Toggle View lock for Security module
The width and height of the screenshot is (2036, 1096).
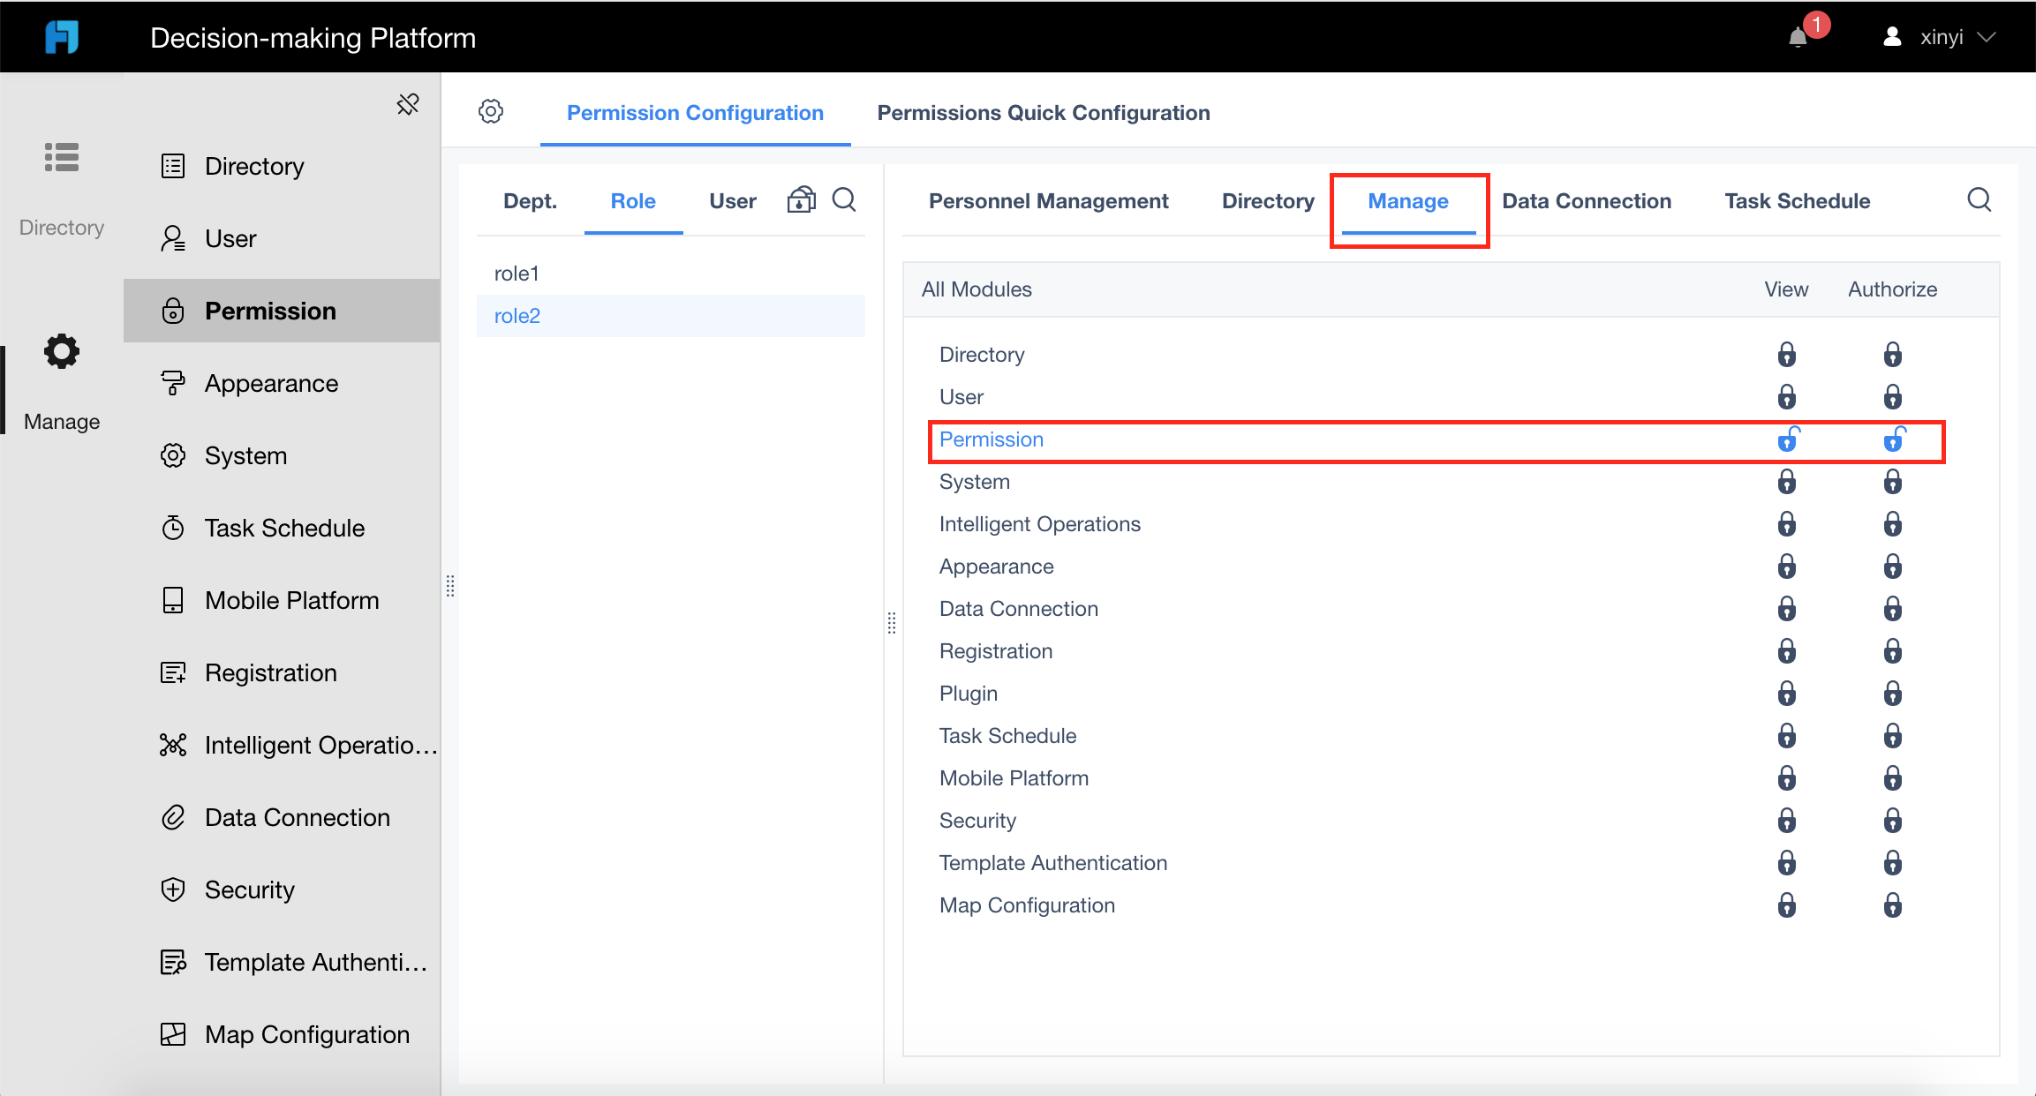[x=1787, y=821]
